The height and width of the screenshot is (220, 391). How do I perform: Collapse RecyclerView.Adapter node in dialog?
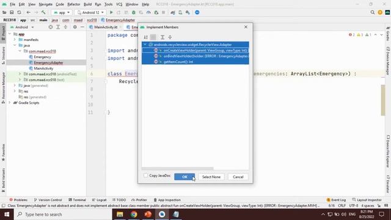tap(145, 45)
